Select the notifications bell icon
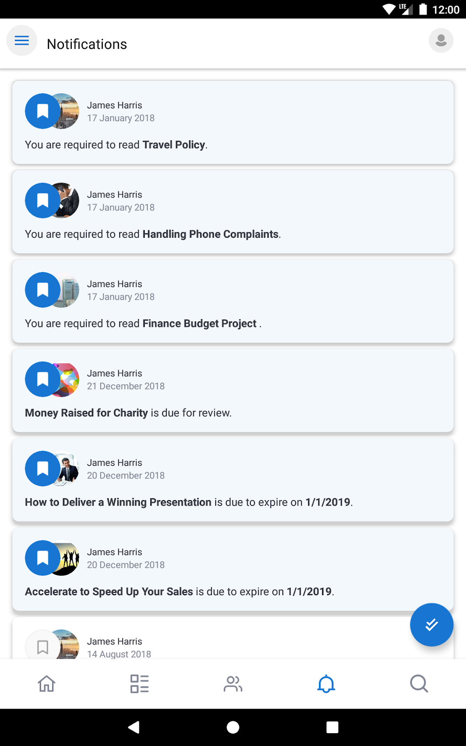Screen dimensions: 466x746 point(326,684)
